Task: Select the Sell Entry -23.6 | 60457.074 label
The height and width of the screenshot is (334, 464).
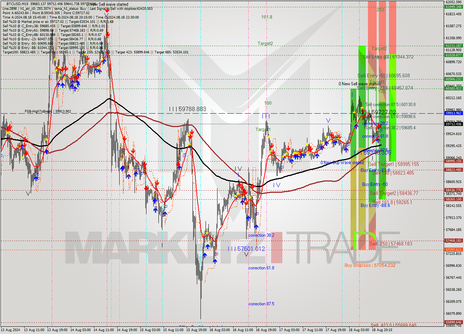Action: 385,88
